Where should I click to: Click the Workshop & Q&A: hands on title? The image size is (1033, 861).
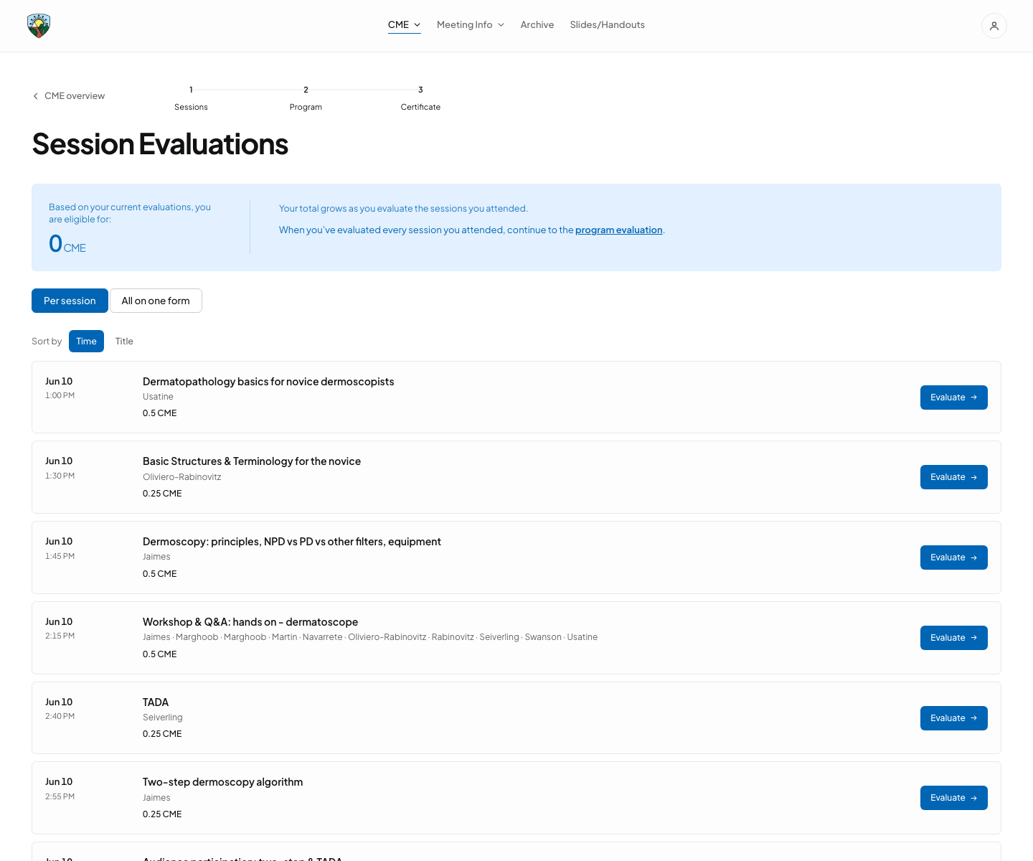click(x=250, y=622)
